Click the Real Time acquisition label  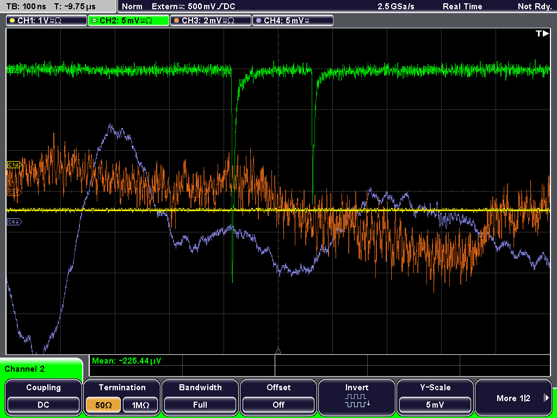(x=462, y=7)
